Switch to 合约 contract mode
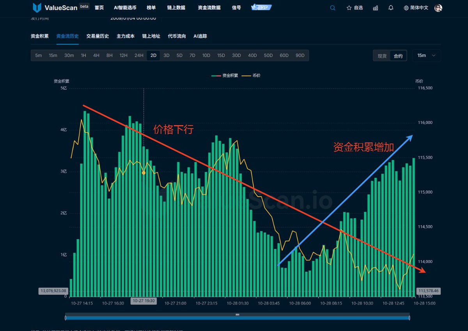Viewport: 468px width, 331px height. (398, 56)
